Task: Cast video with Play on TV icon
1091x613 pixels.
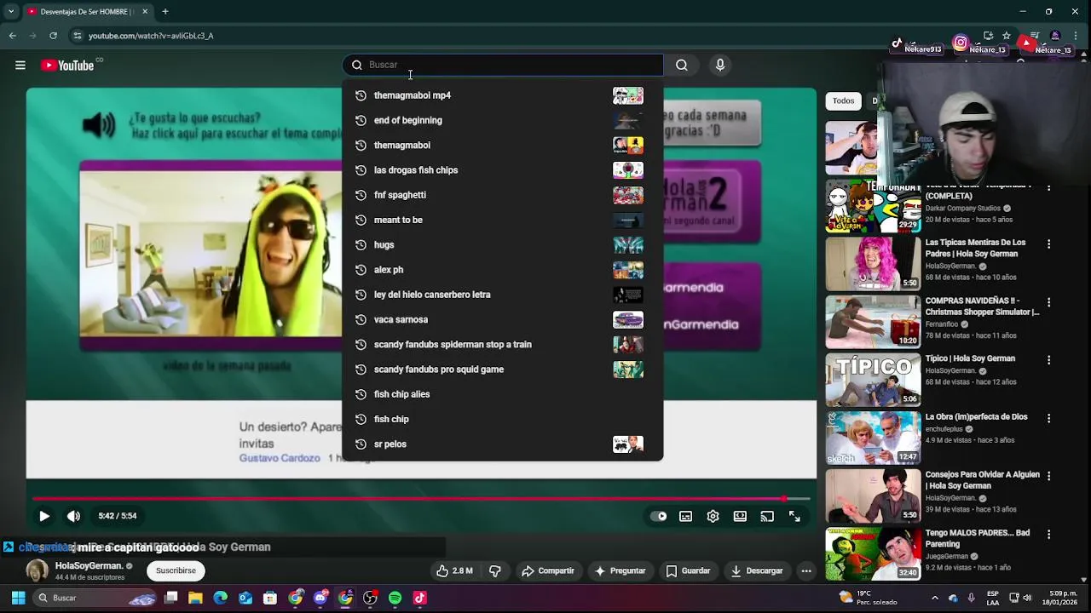Action: [x=767, y=516]
